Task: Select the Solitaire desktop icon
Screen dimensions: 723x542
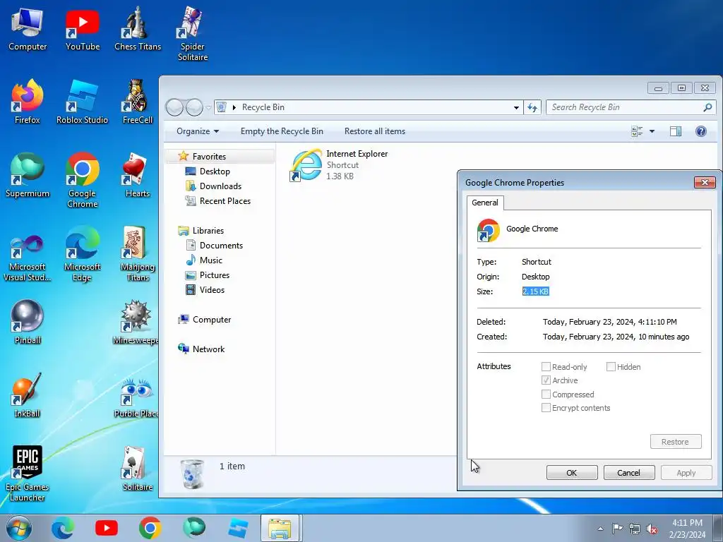Action: coord(138,469)
